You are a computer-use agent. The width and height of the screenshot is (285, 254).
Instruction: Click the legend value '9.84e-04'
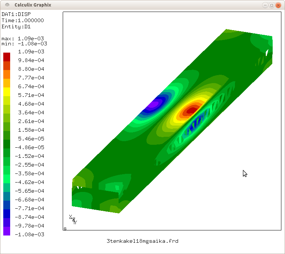(x=31, y=60)
